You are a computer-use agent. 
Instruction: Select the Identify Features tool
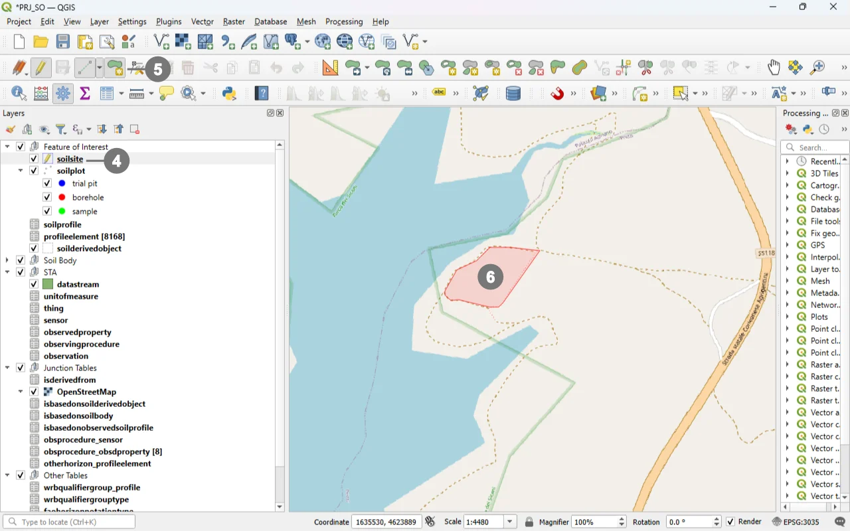(19, 94)
